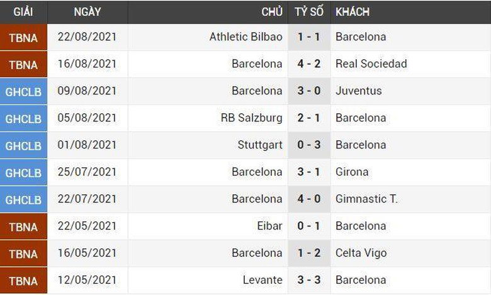
Task: Click the 0 - 3 Stuttgart match score
Action: coord(309,145)
